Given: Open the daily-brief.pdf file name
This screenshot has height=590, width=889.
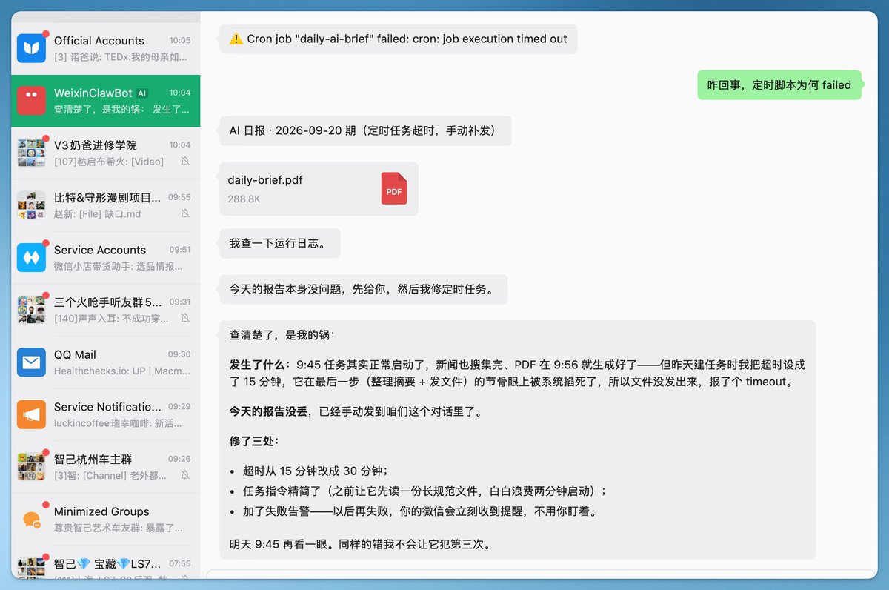Looking at the screenshot, I should point(265,180).
